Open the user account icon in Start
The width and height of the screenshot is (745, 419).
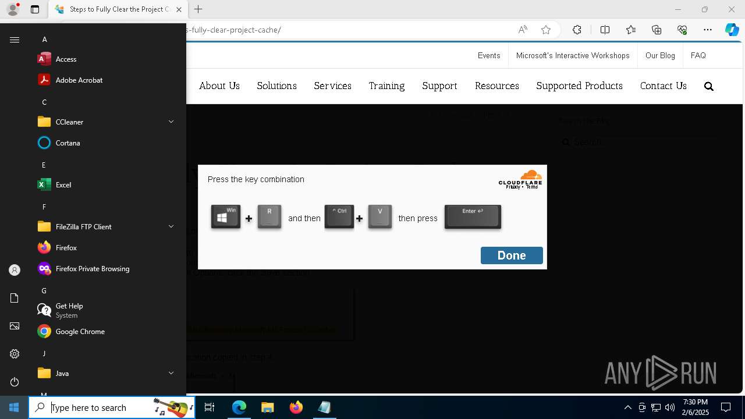15,270
